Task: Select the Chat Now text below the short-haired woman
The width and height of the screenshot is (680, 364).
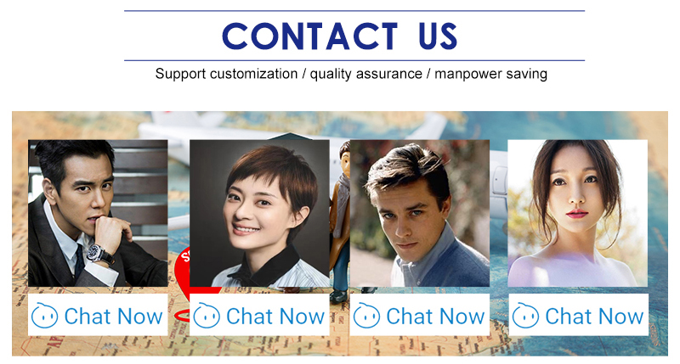Action: click(x=275, y=316)
